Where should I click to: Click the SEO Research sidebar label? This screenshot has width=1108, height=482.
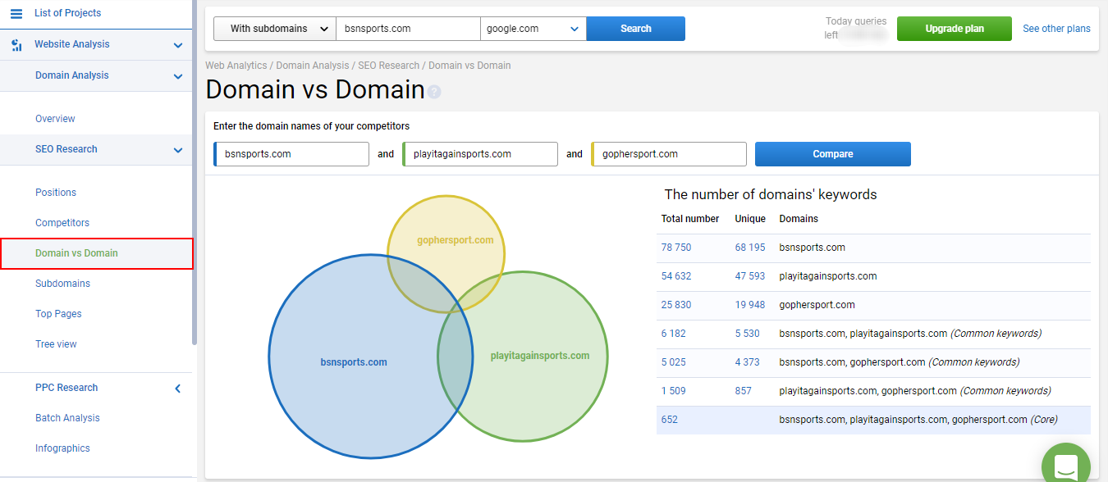click(x=66, y=149)
